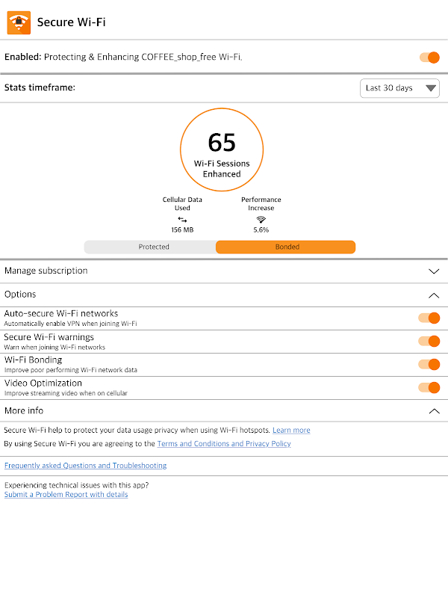Viewport: 448px width, 598px height.
Task: Collapse the Options section
Action: [x=434, y=295]
